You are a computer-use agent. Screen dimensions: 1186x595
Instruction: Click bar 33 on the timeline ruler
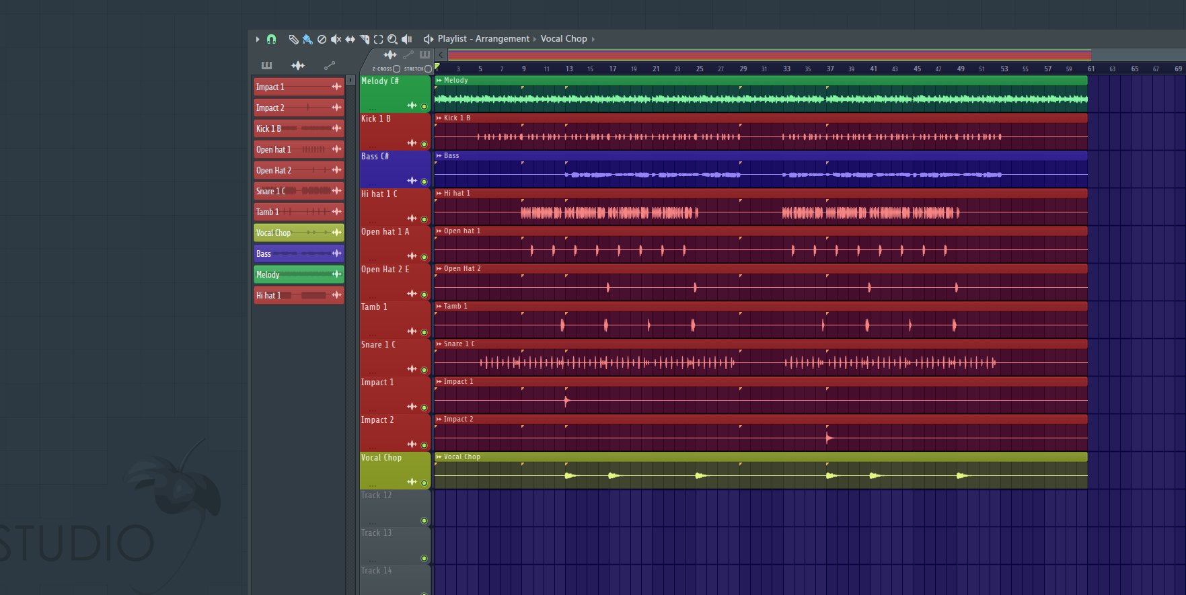pos(786,69)
